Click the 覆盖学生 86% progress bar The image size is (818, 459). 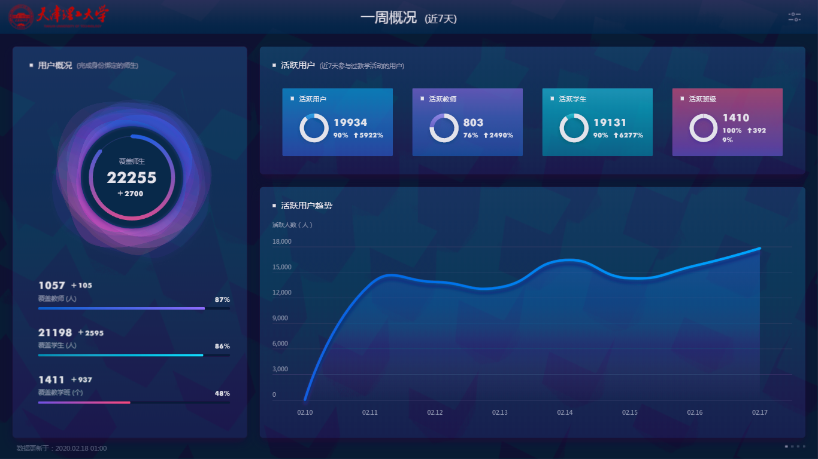pyautogui.click(x=134, y=355)
